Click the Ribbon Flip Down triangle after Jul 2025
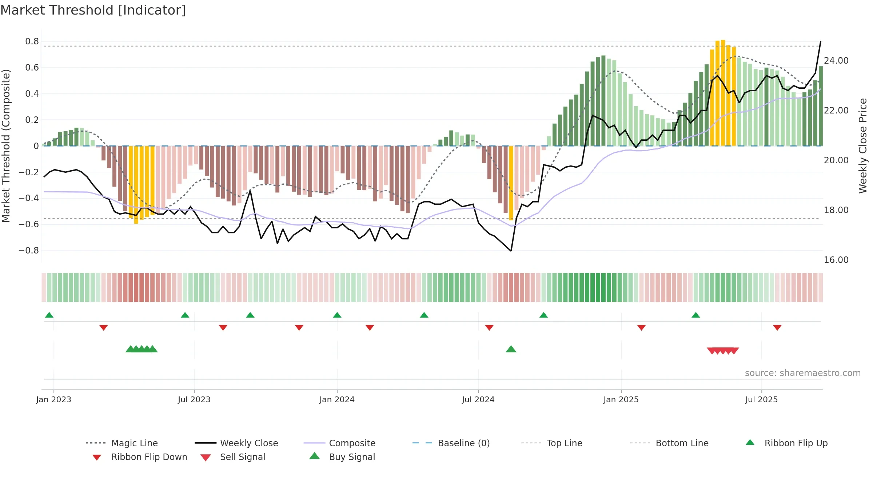873x491 pixels. click(x=777, y=328)
